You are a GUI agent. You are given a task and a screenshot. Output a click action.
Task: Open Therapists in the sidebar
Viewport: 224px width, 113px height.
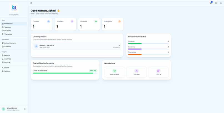tap(14, 34)
